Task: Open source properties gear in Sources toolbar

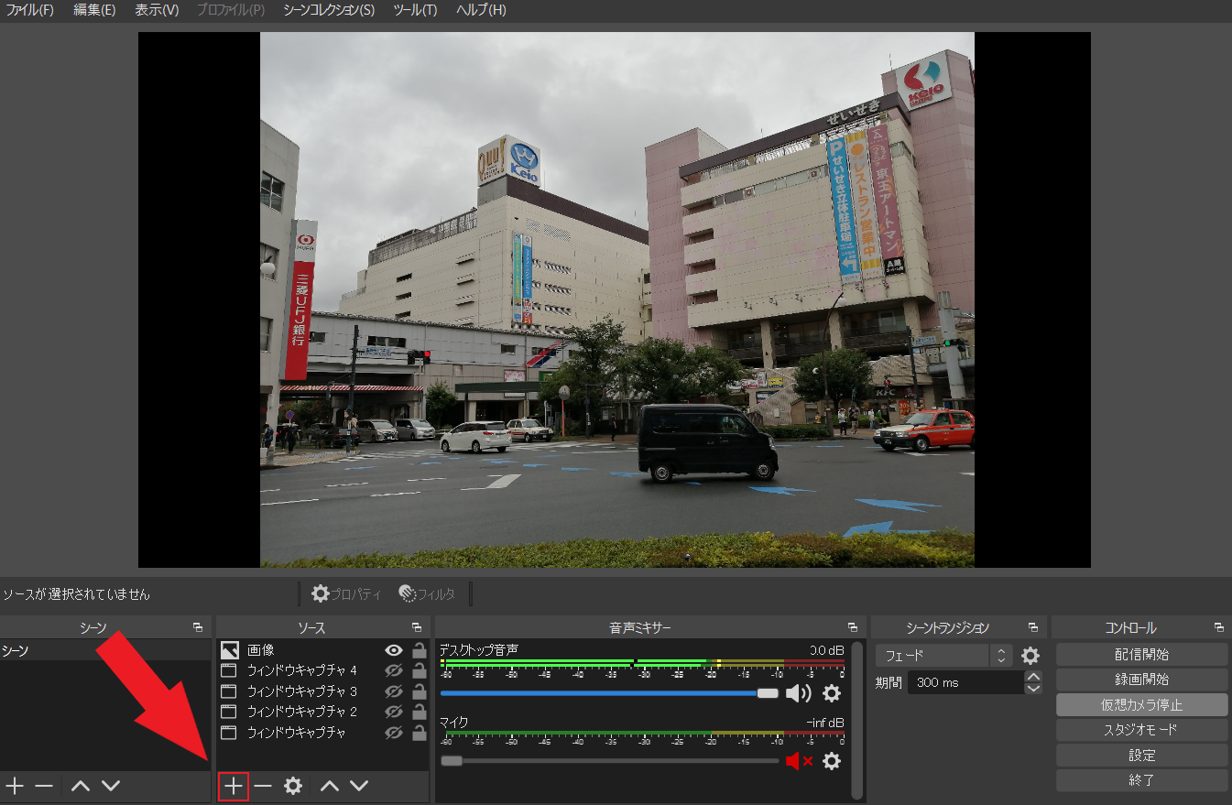Action: pos(293,786)
